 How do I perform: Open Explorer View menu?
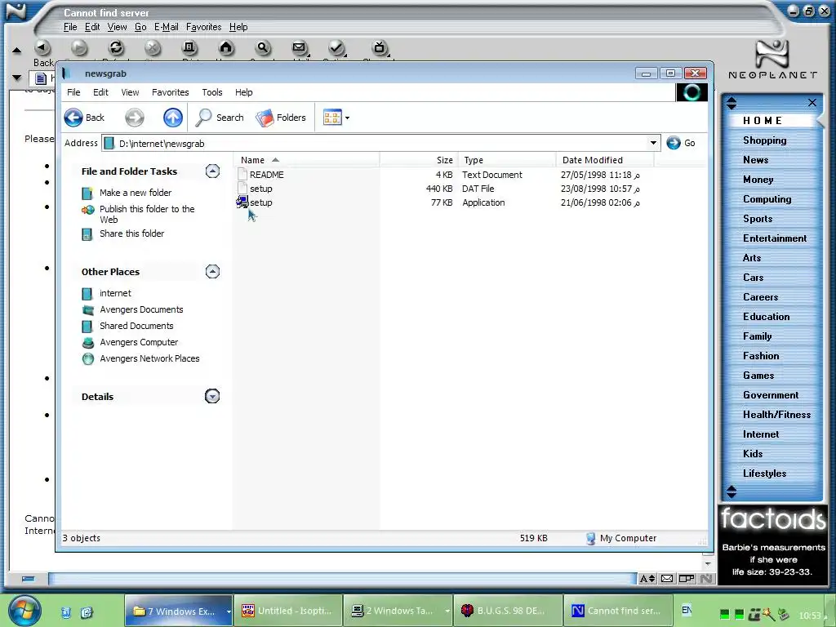[x=130, y=92]
